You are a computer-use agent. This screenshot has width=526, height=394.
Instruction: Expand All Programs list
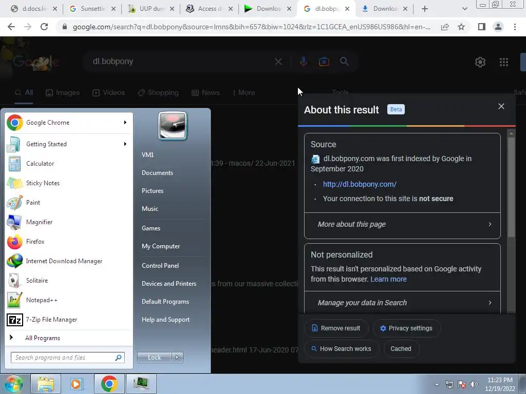[x=42, y=338]
